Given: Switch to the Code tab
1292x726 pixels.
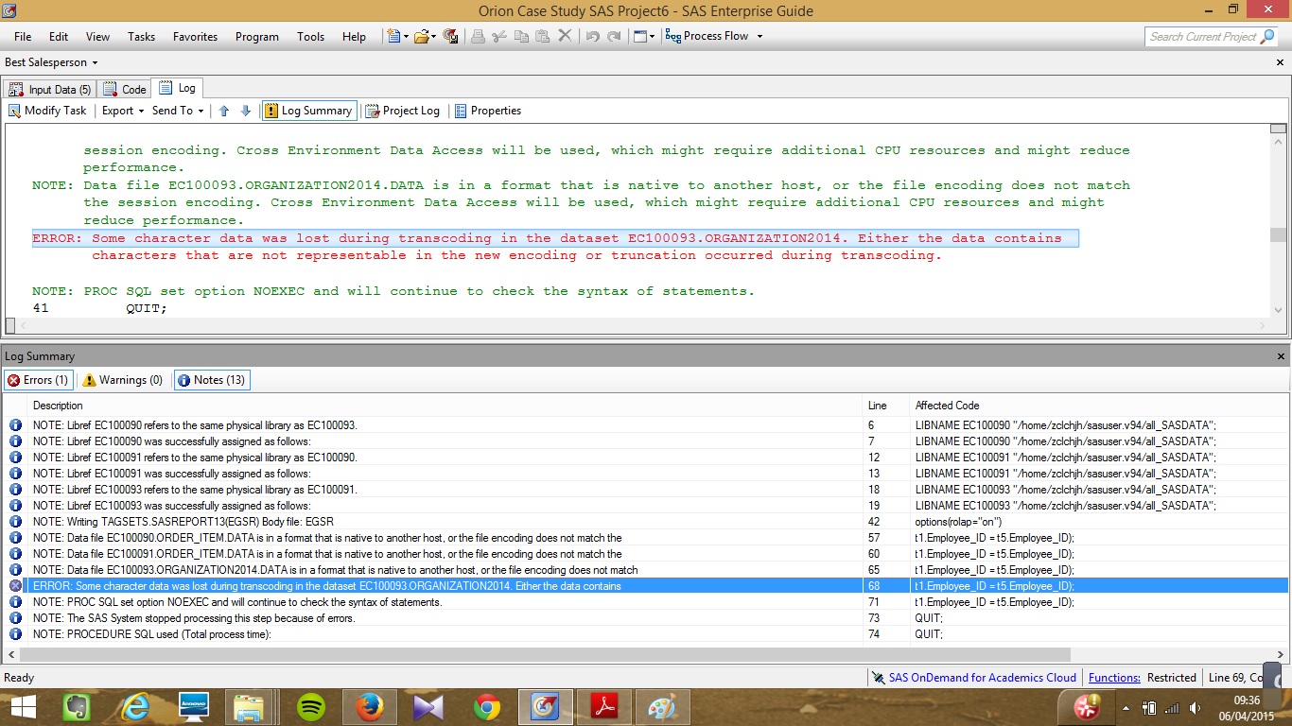Looking at the screenshot, I should 124,88.
